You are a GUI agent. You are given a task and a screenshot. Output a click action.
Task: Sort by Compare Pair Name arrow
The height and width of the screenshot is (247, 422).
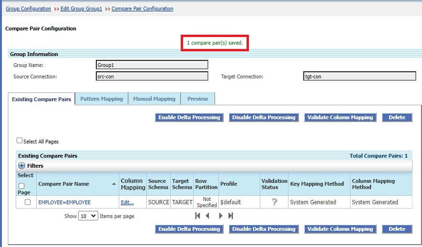114,184
